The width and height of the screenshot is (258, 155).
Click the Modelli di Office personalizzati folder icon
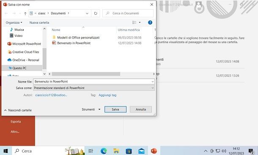tap(54, 37)
